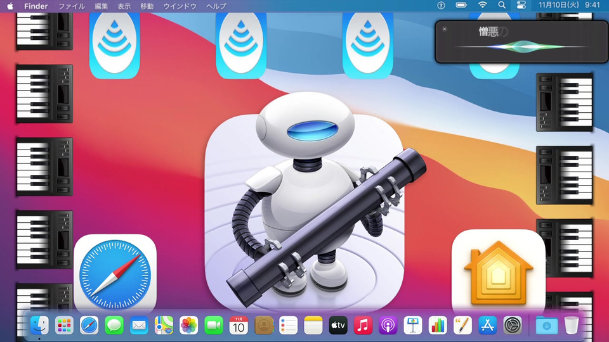This screenshot has width=609, height=342.
Task: Open the 編集 menu
Action: (101, 6)
